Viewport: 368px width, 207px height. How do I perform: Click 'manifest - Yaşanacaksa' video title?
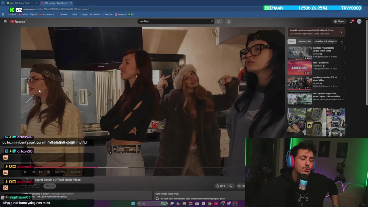pos(324,49)
